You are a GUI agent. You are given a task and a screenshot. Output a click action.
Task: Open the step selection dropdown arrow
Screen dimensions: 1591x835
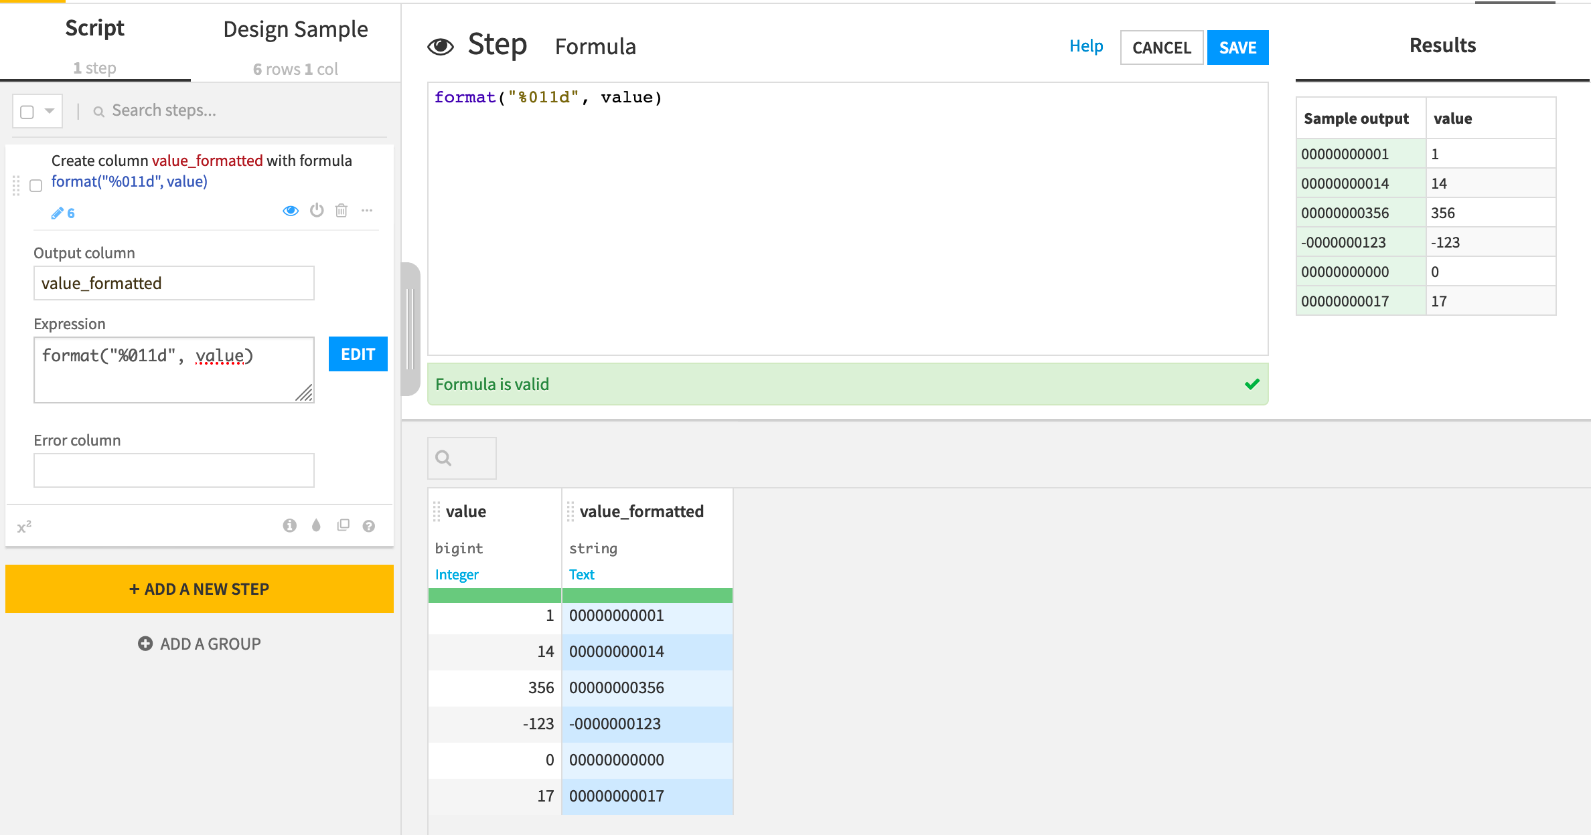[x=50, y=111]
